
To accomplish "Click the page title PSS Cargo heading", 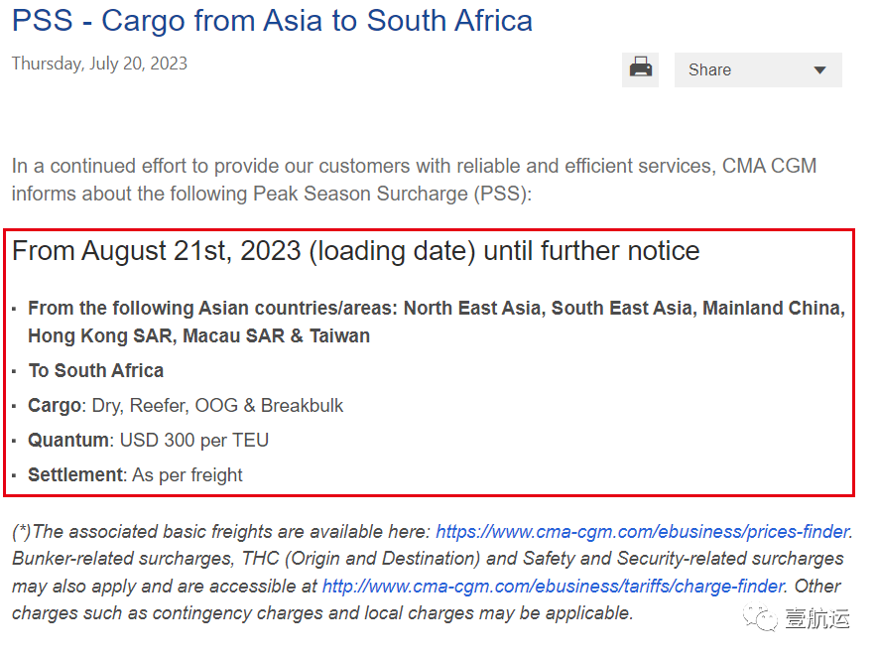I will point(272,21).
